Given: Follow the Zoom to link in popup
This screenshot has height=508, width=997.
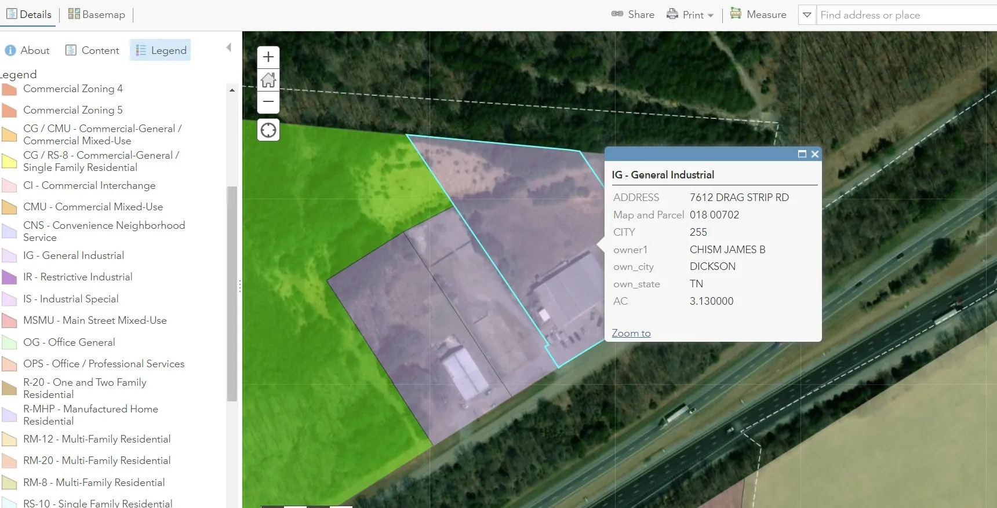Looking at the screenshot, I should 631,333.
